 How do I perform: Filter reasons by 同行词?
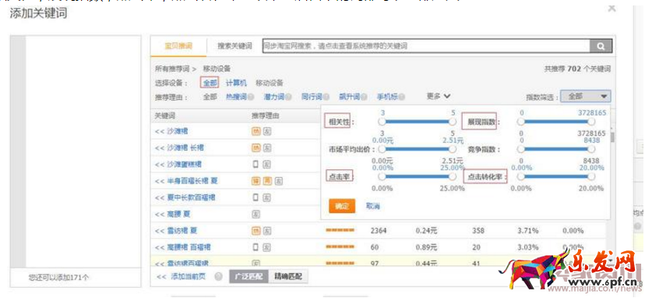coord(312,97)
